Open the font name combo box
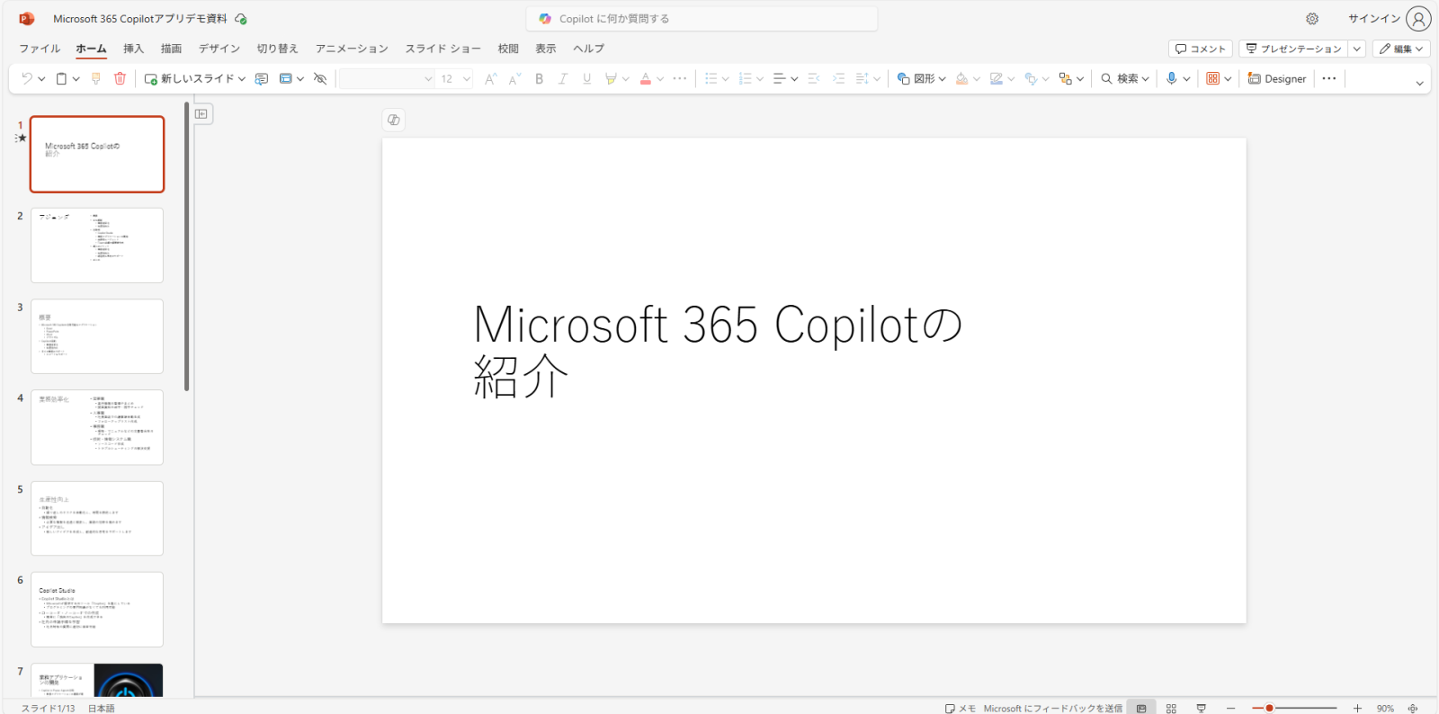 387,79
